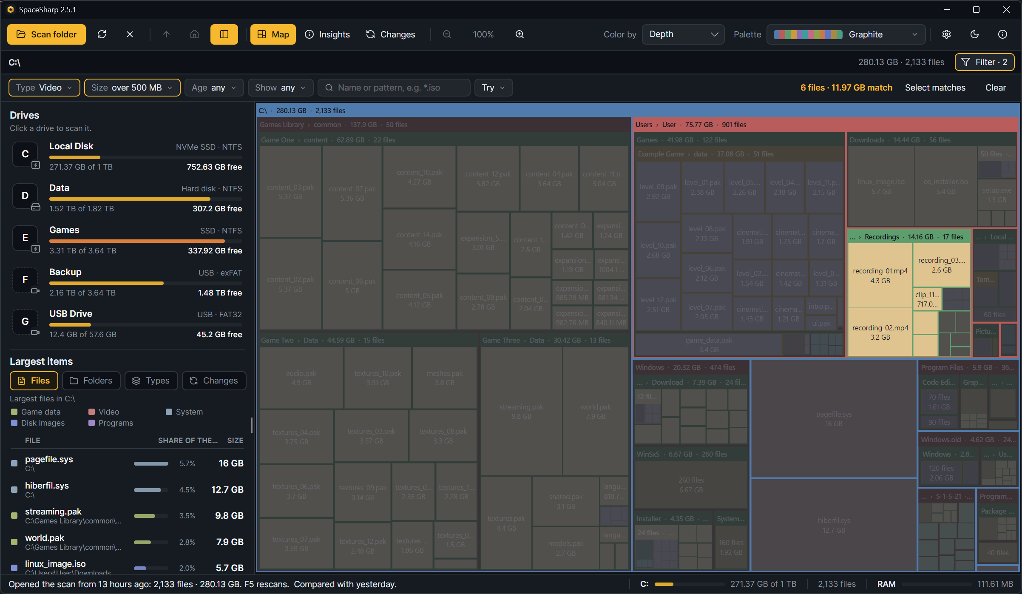This screenshot has height=594, width=1022.
Task: Click Select matches
Action: 935,88
